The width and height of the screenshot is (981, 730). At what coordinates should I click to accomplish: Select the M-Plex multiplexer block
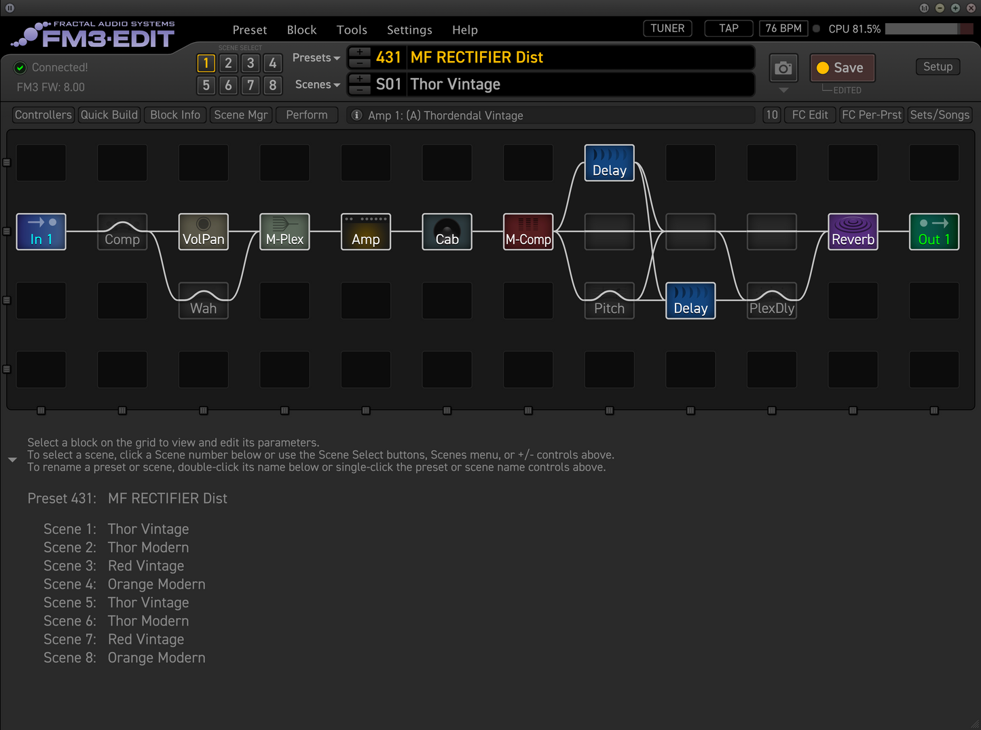pyautogui.click(x=284, y=231)
